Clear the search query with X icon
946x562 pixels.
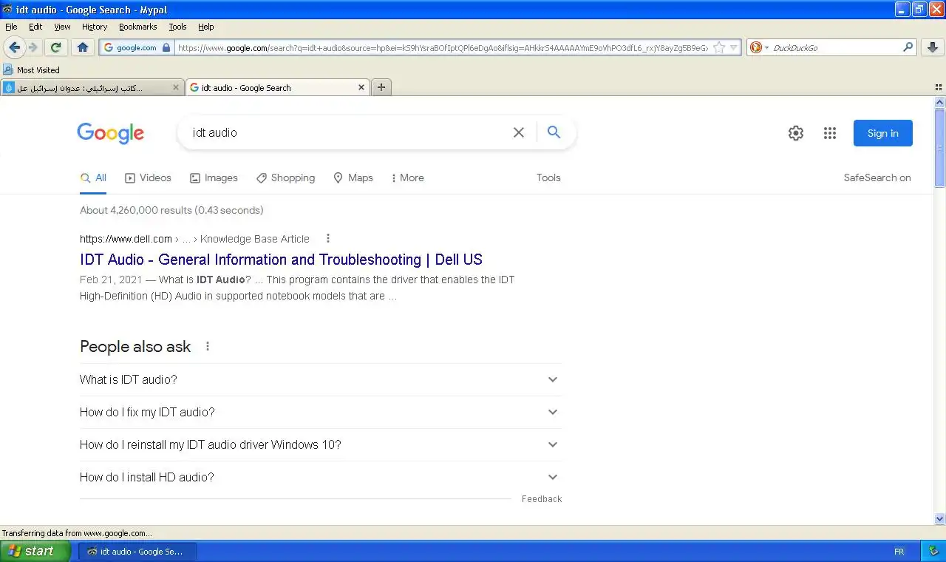point(519,132)
